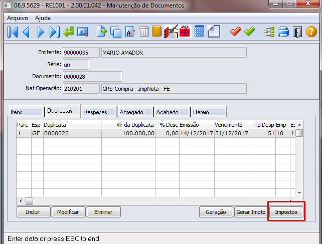
Task: Click the Geração button
Action: [216, 212]
